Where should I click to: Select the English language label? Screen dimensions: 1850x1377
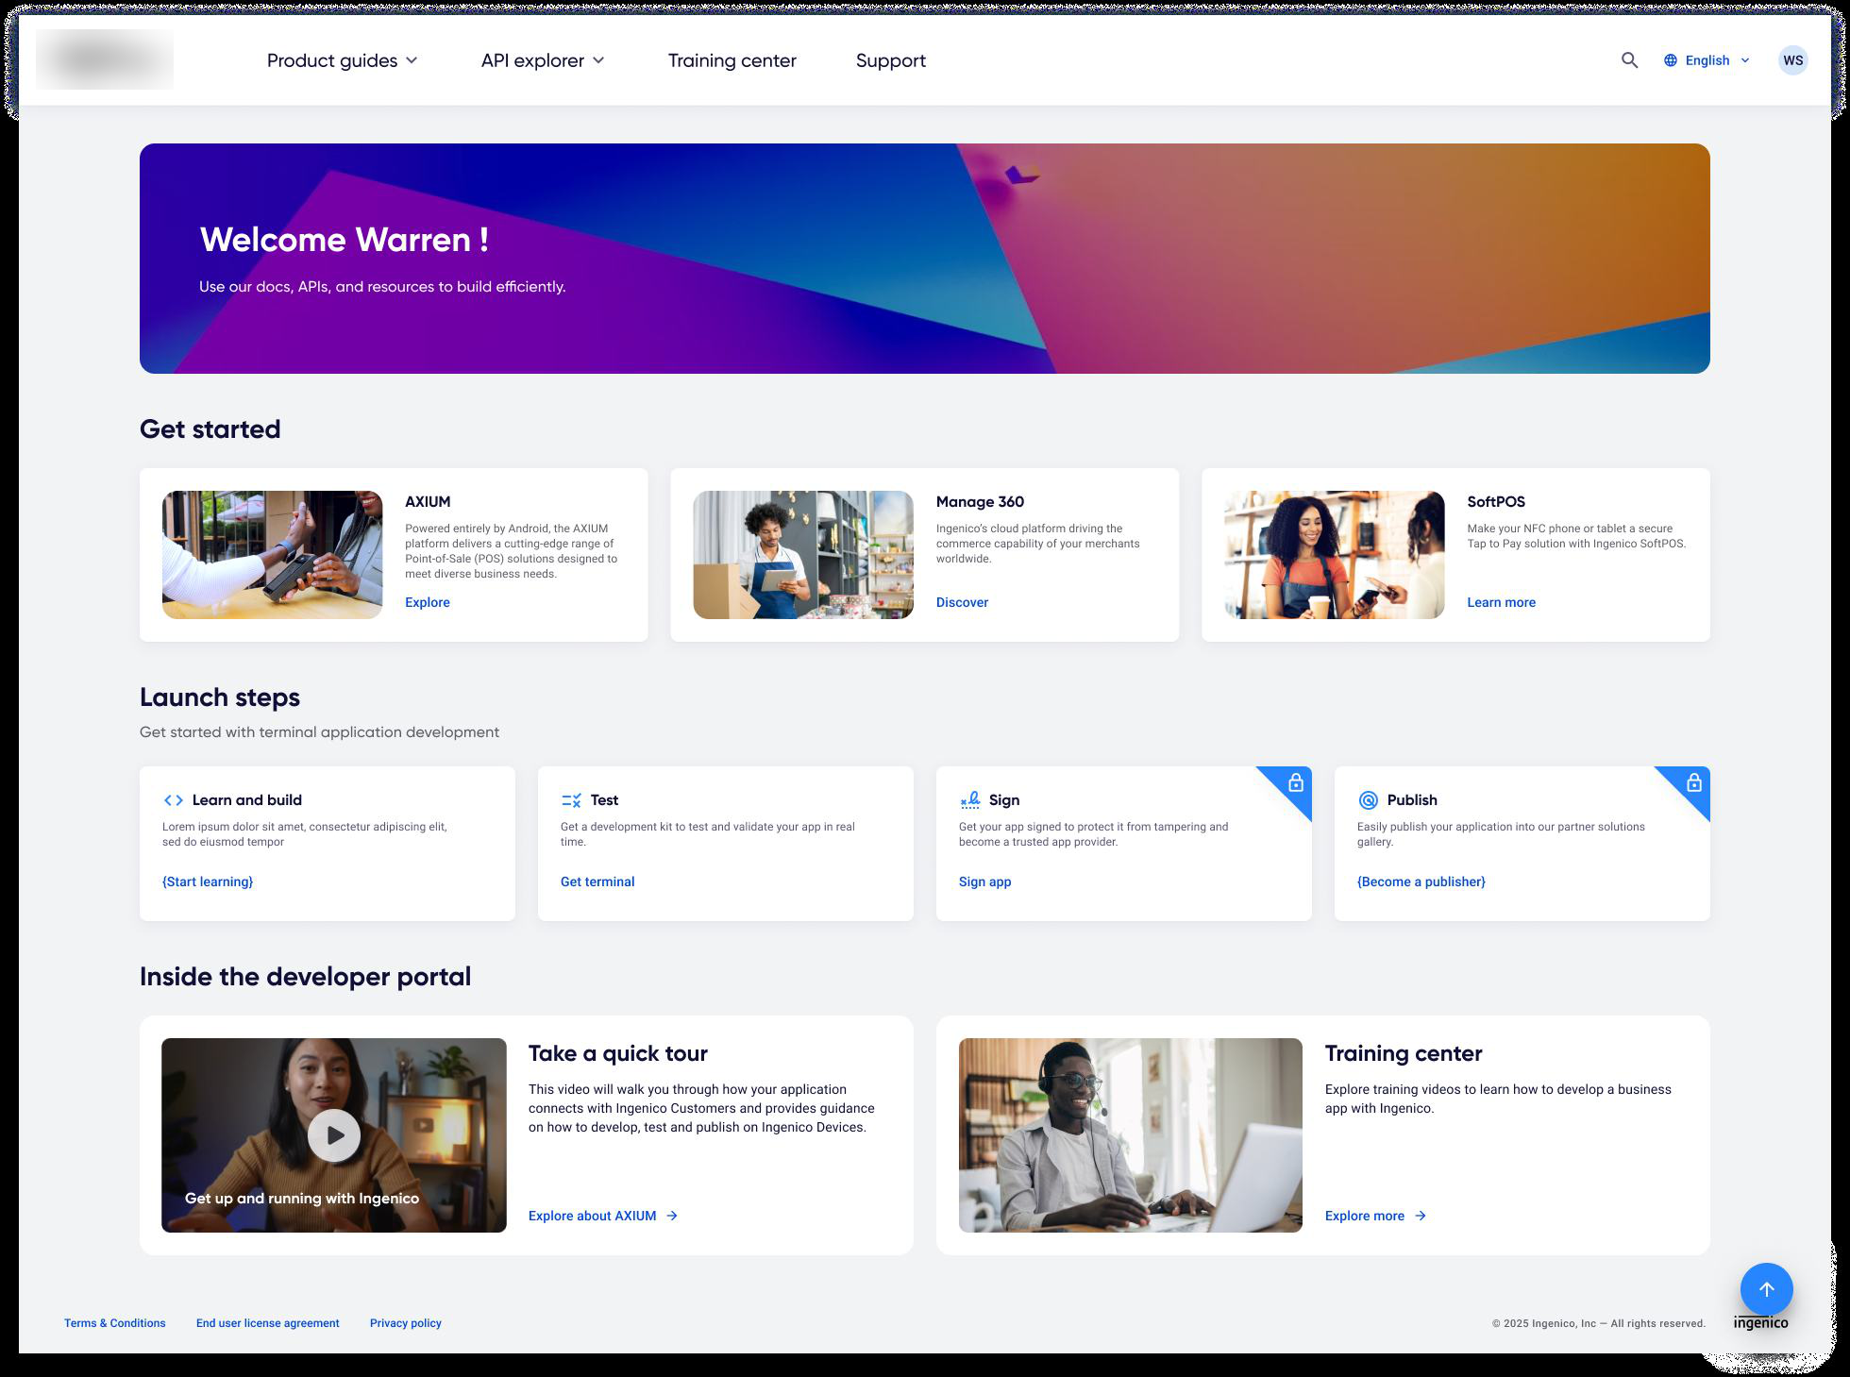tap(1707, 60)
